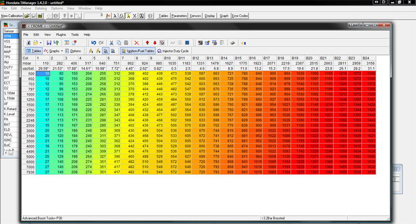
Task: Click the Copy icon in CROME toolbar
Action: pos(119,43)
